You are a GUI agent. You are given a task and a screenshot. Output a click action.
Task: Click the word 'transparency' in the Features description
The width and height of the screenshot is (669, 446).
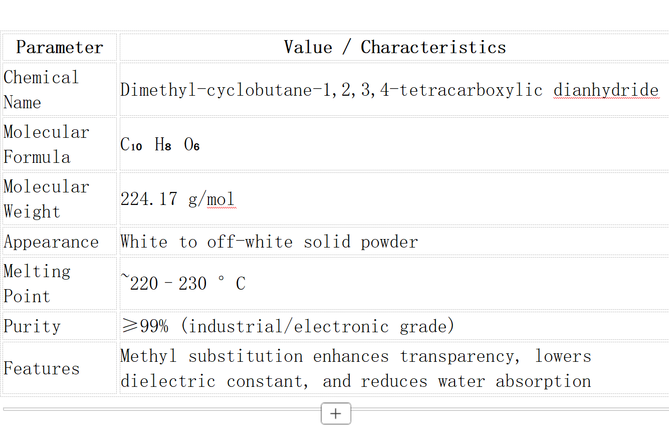tap(458, 356)
